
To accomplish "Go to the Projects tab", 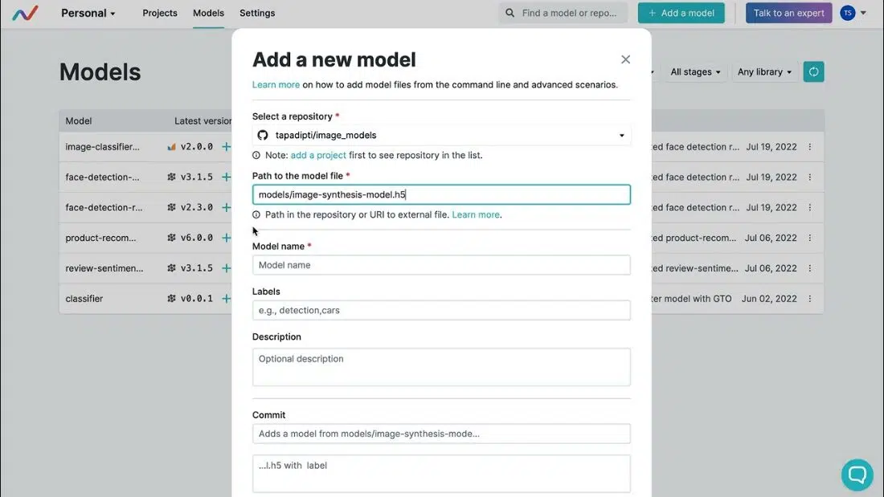I will tap(160, 14).
